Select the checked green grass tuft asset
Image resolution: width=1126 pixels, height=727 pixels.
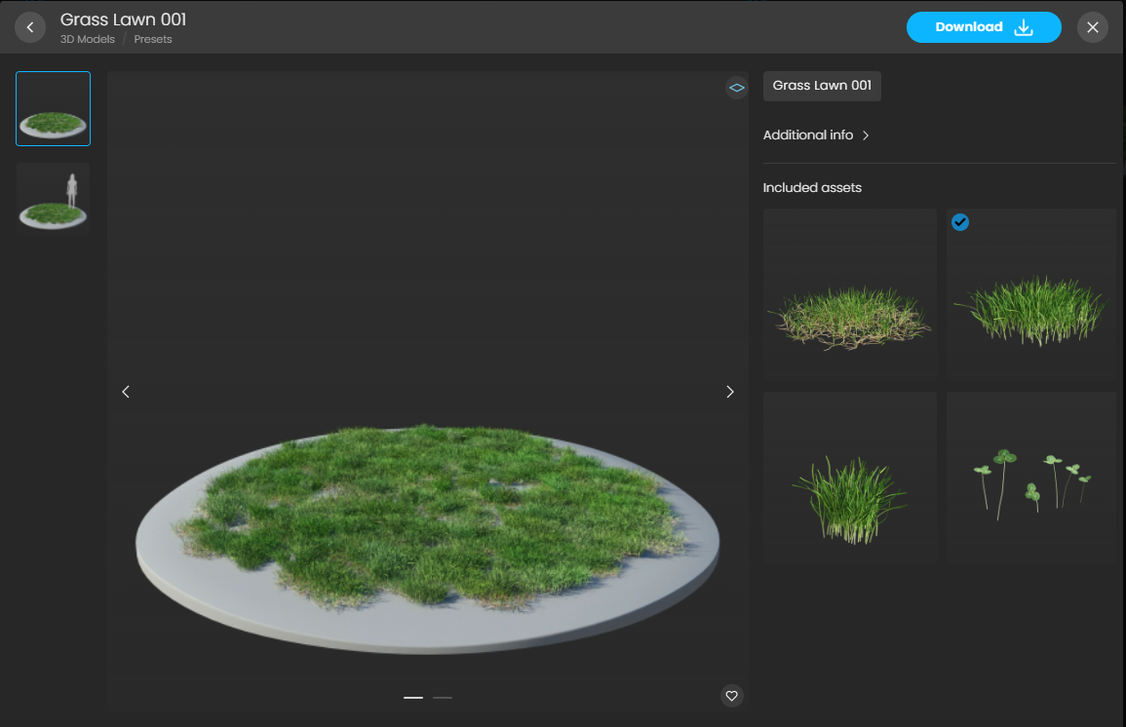[1031, 295]
